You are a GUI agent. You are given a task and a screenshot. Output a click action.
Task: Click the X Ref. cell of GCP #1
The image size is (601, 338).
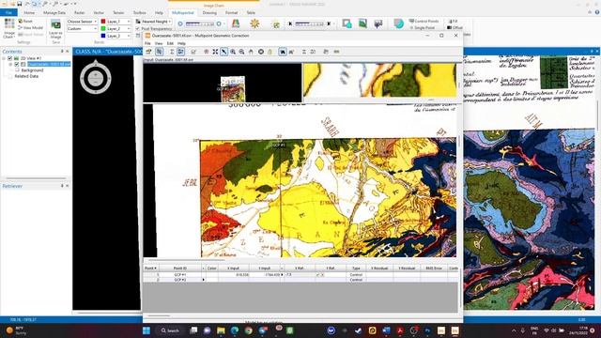(x=300, y=275)
